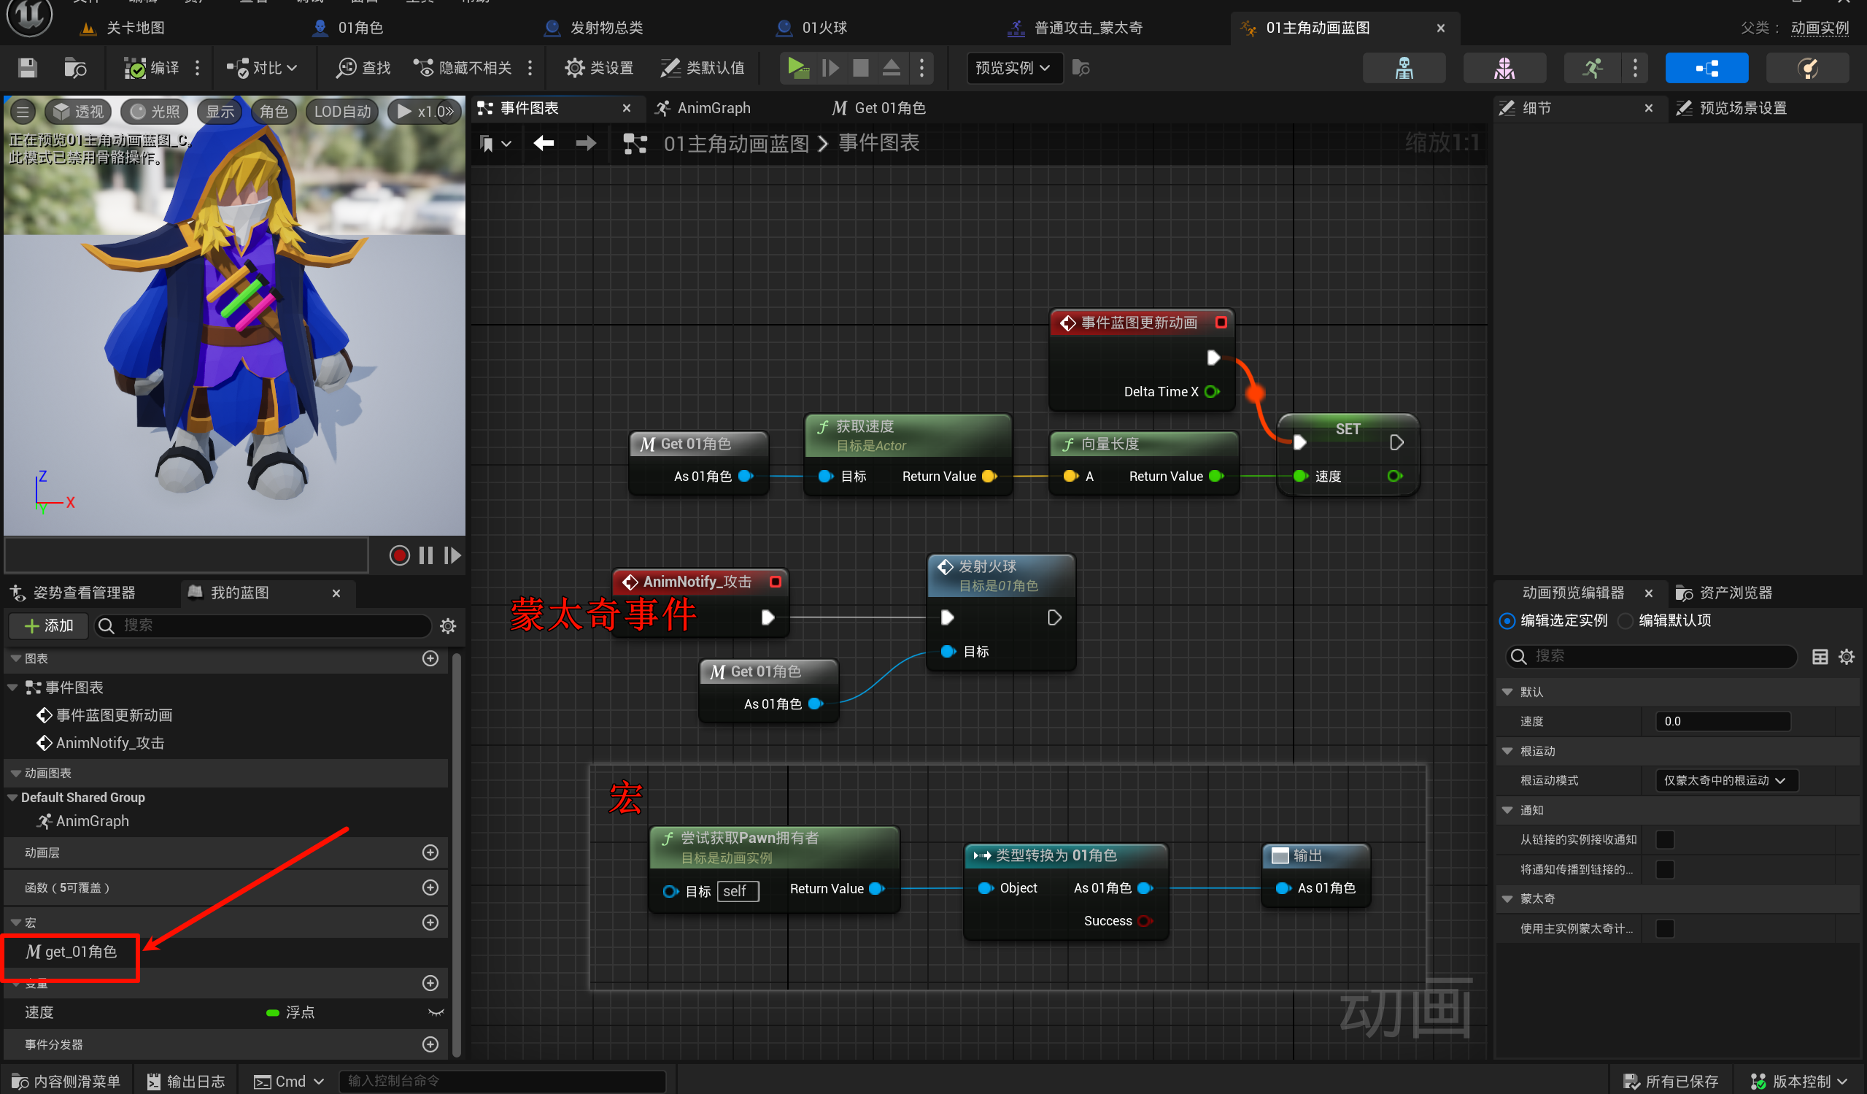Open My Blueprint panel settings gear
1867x1094 pixels.
tap(447, 625)
